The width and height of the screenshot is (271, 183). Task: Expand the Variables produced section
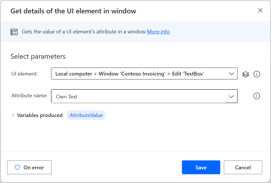tap(13, 115)
